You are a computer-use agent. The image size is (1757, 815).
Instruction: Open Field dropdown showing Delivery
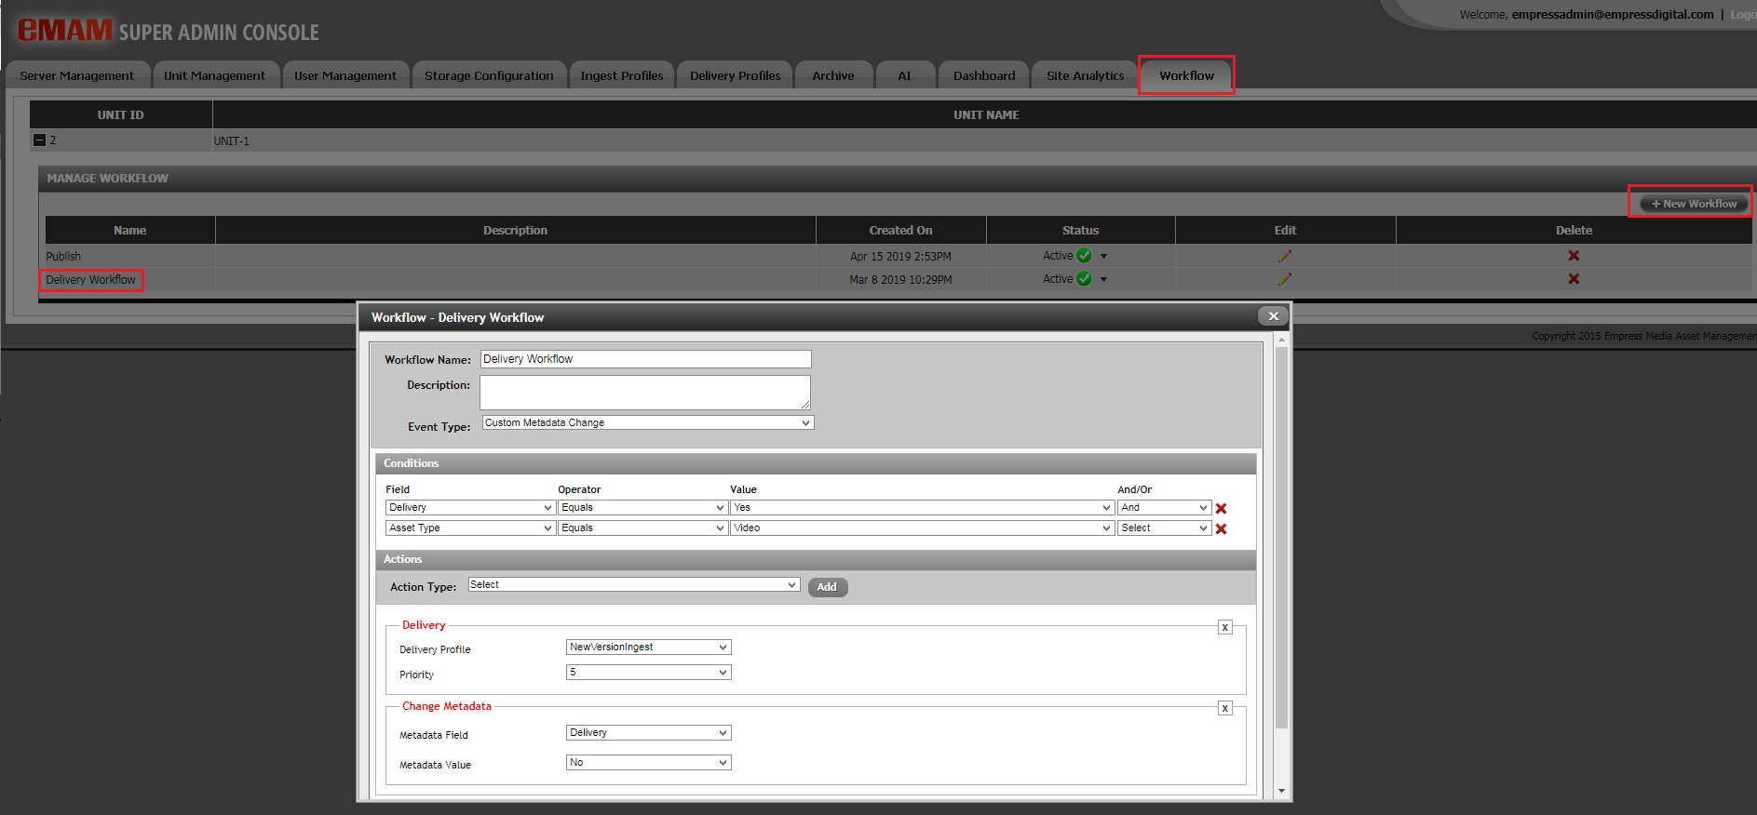(470, 507)
